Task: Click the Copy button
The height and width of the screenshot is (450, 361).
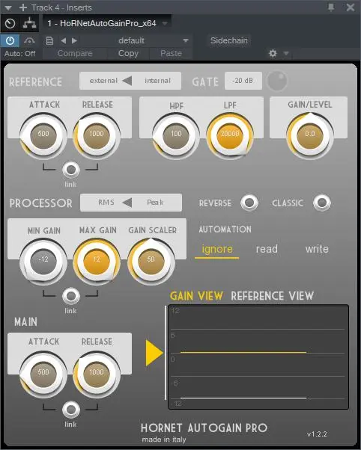Action: pyautogui.click(x=128, y=53)
